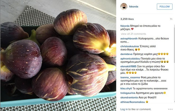
Task: Visit klau.shyti's profile
Action: pos(126,89)
